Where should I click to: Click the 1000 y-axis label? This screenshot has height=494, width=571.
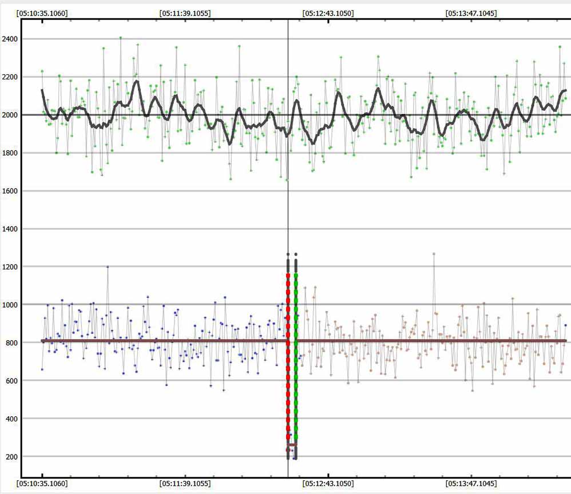pos(10,305)
